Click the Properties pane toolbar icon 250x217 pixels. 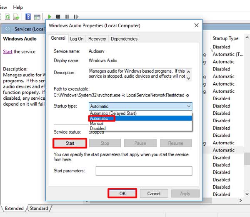(x=37, y=17)
